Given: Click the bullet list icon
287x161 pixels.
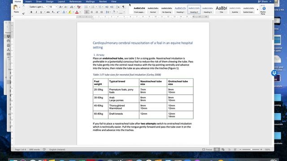Looking at the screenshot, I should pos(86,7).
